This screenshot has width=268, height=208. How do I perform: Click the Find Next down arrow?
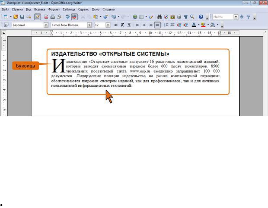point(242,17)
